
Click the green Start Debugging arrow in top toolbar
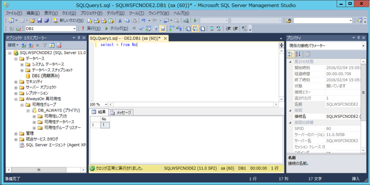pyautogui.click(x=195, y=21)
